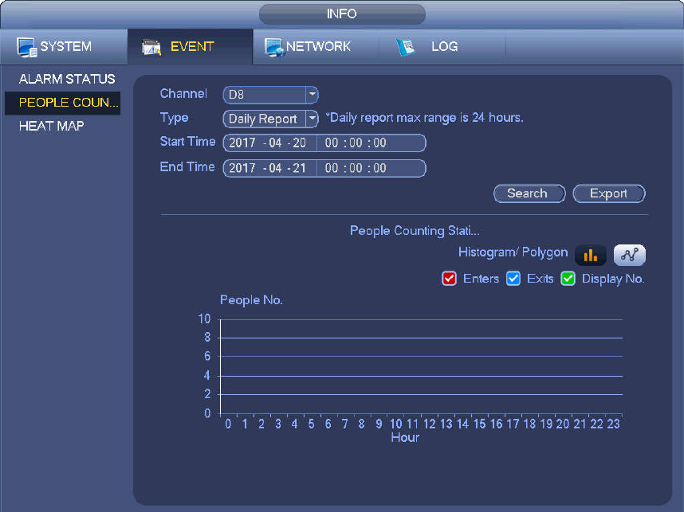Click the Daily report max range note
This screenshot has height=512, width=684.
click(424, 118)
